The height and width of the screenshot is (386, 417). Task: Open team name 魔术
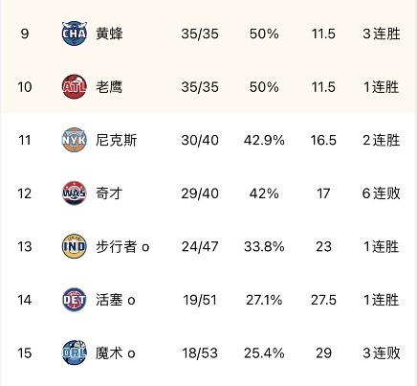pyautogui.click(x=109, y=352)
